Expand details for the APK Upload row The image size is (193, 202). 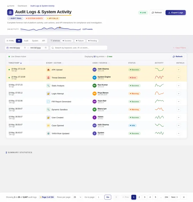click(179, 70)
